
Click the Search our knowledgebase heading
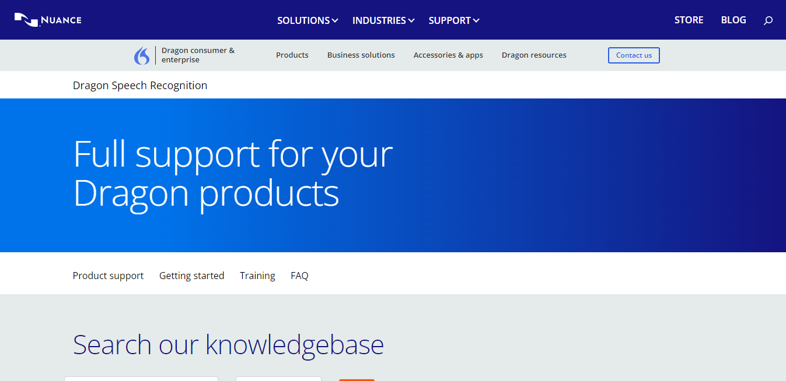pos(228,345)
